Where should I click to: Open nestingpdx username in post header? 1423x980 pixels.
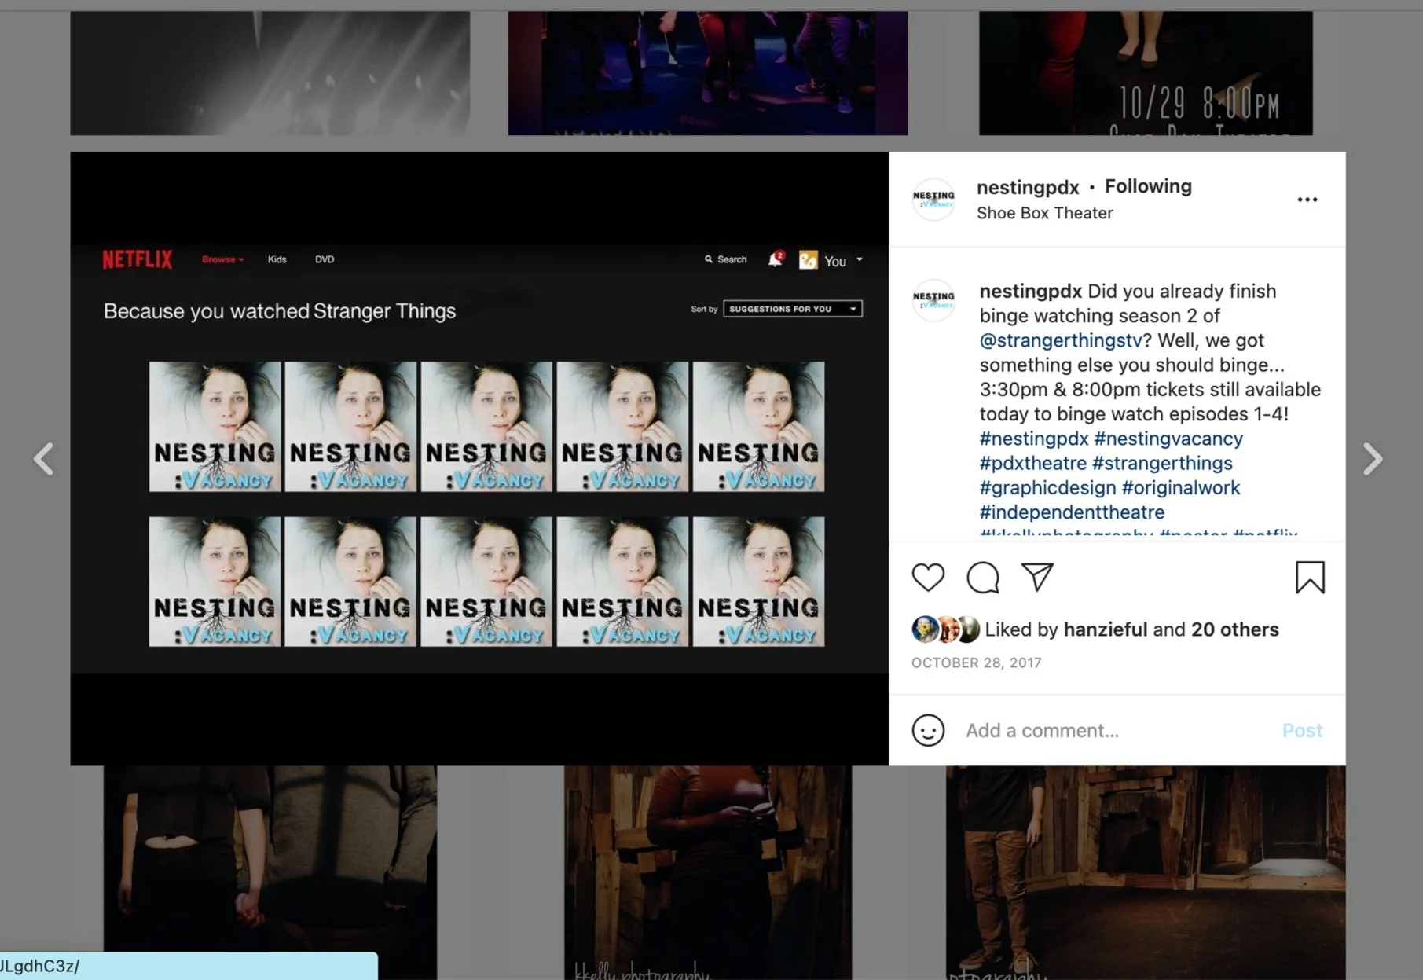[1028, 187]
